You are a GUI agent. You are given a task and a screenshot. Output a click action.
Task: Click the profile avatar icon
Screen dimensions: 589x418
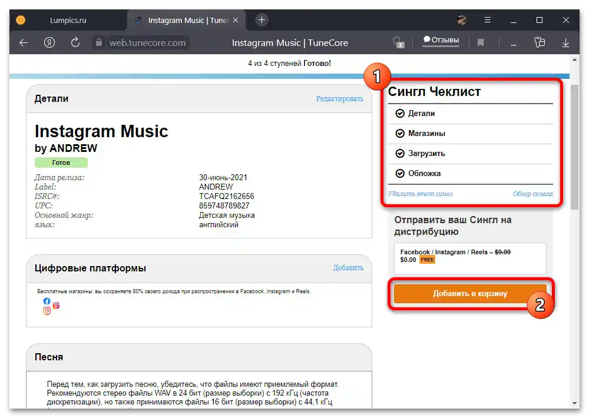(x=462, y=20)
